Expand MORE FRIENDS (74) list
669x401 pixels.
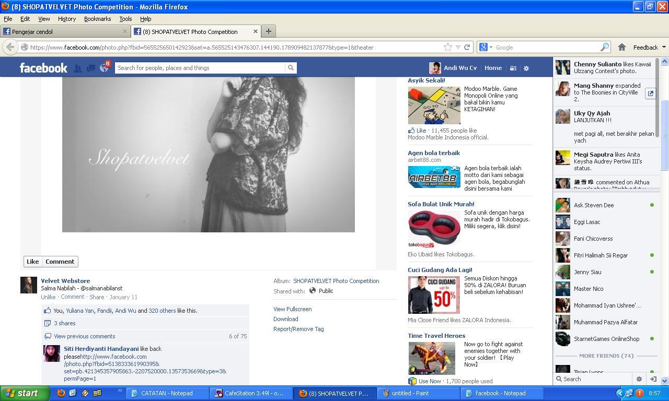coord(606,356)
